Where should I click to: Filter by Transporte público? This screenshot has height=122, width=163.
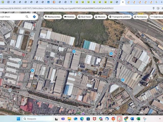(119, 17)
